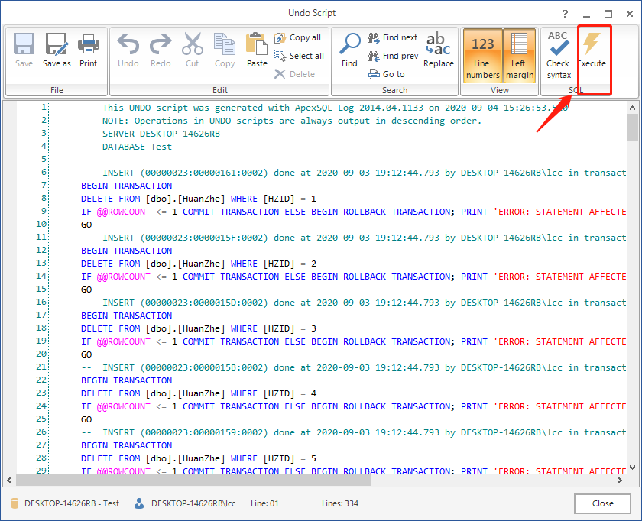
Task: Click @@ROWCOUNT statement on line 9
Action: pos(354,212)
